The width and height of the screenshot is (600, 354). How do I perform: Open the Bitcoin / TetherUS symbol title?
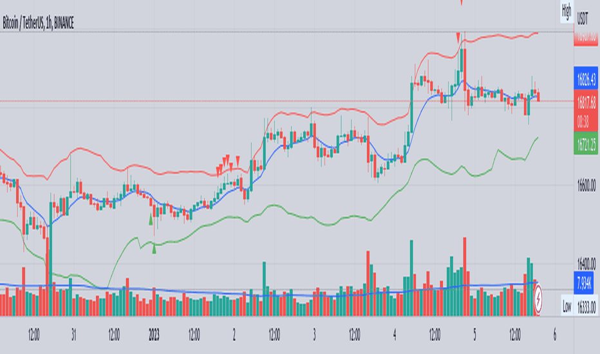pyautogui.click(x=38, y=23)
